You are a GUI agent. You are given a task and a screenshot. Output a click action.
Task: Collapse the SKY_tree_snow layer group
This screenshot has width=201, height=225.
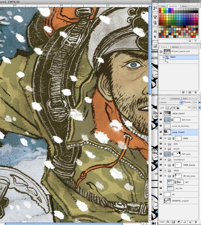(165, 176)
